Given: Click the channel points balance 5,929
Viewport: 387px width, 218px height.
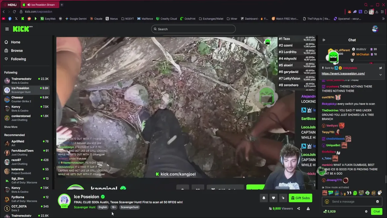Looking at the screenshot, I should coord(329,212).
